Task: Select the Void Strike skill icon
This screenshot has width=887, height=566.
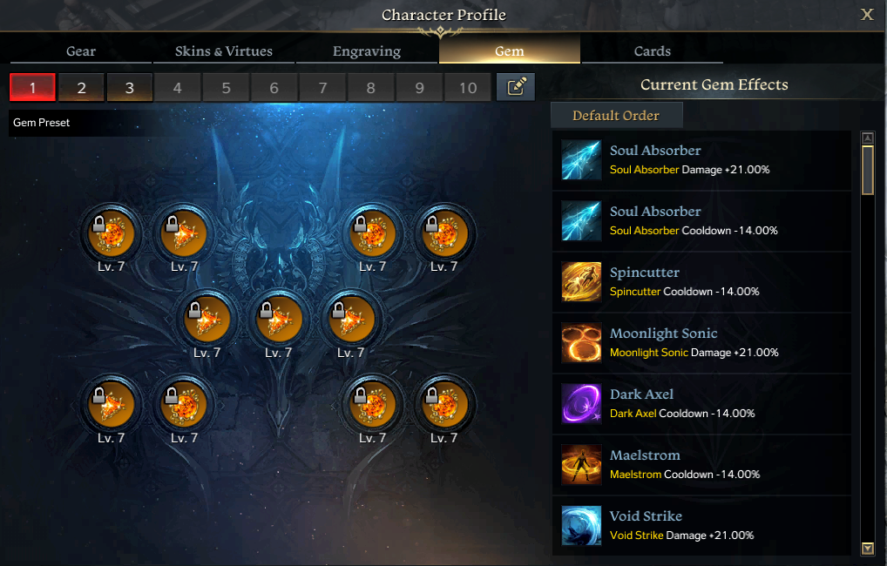Action: point(581,526)
